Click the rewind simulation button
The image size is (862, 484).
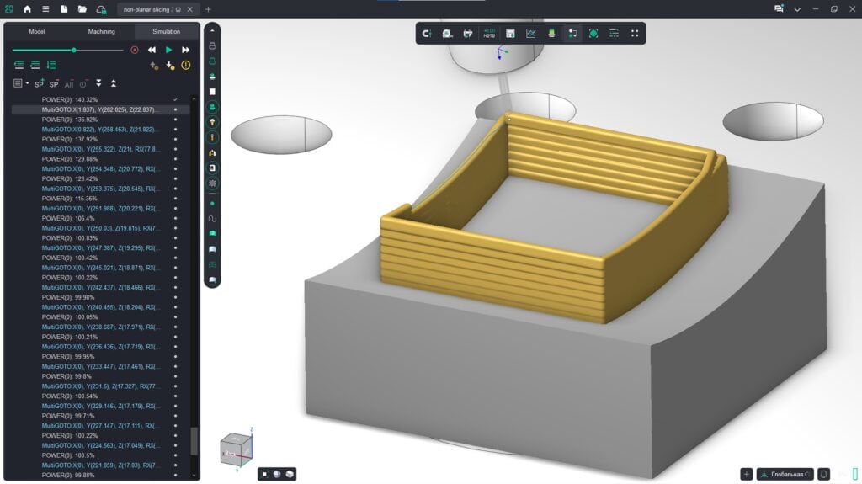click(x=152, y=50)
